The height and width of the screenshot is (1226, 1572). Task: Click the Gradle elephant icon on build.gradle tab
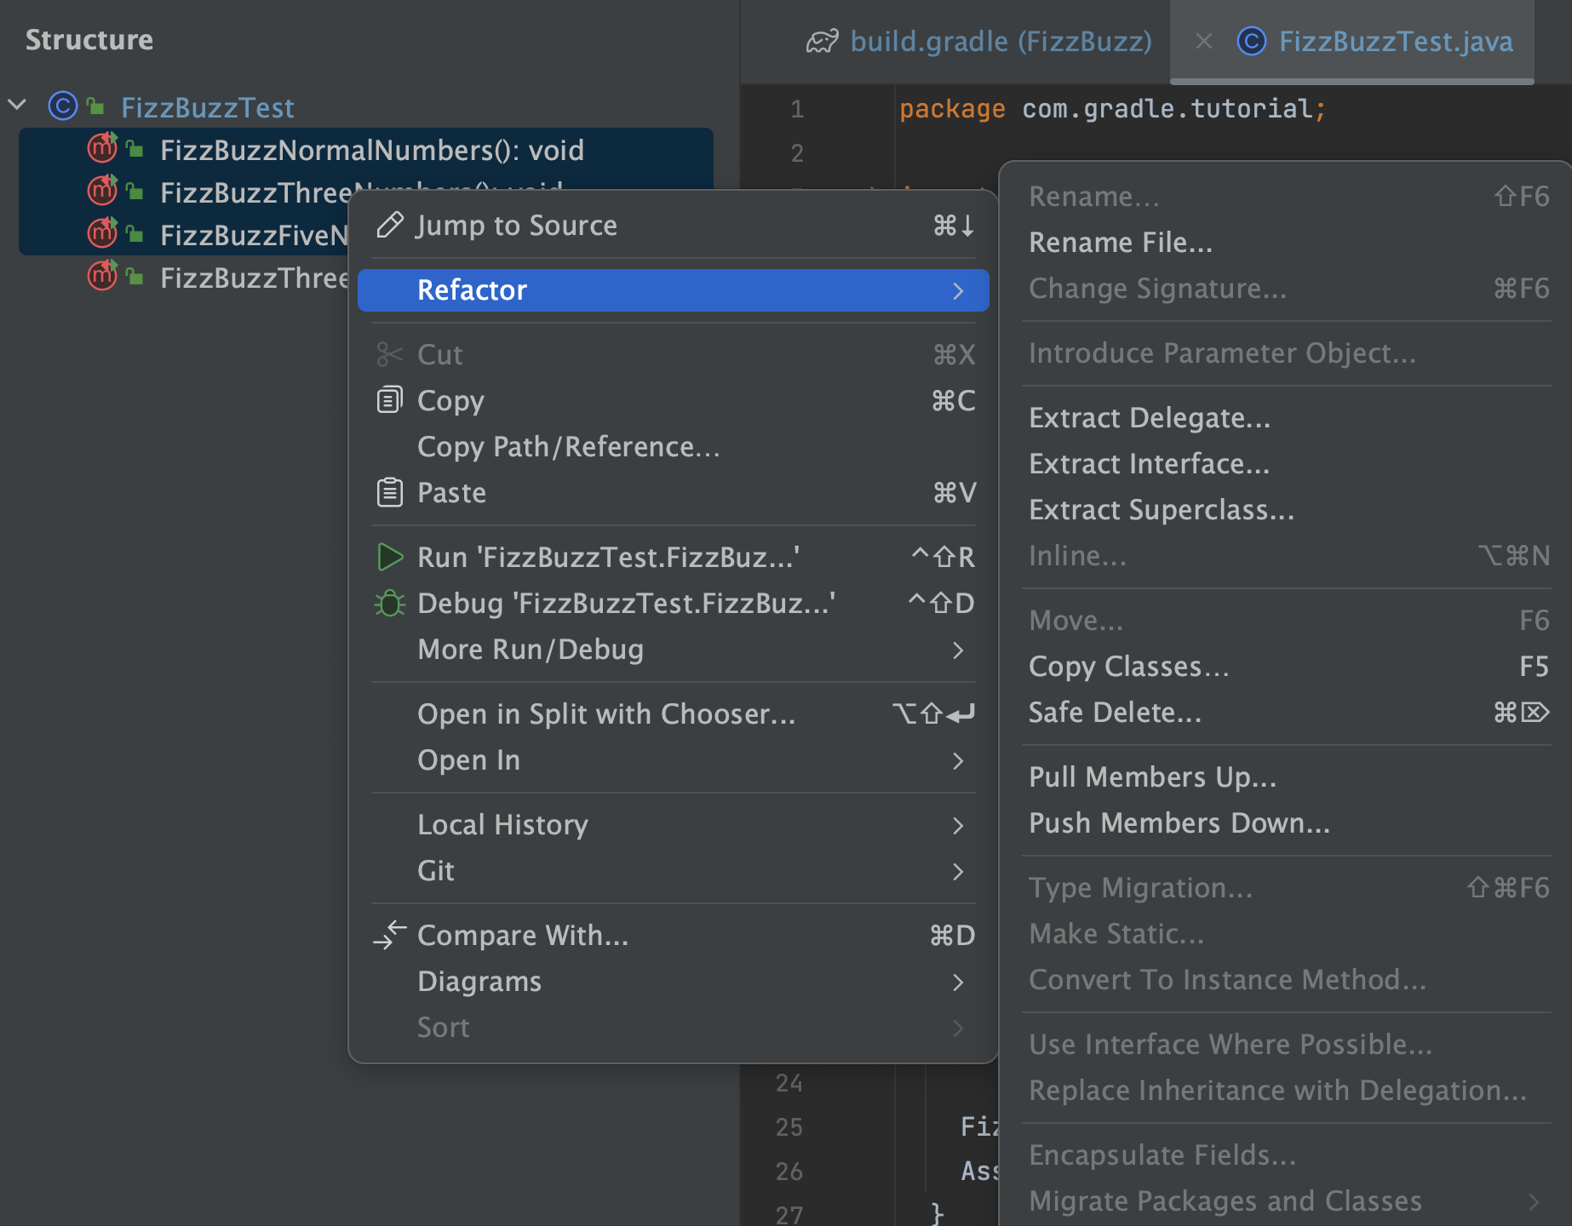pyautogui.click(x=822, y=40)
